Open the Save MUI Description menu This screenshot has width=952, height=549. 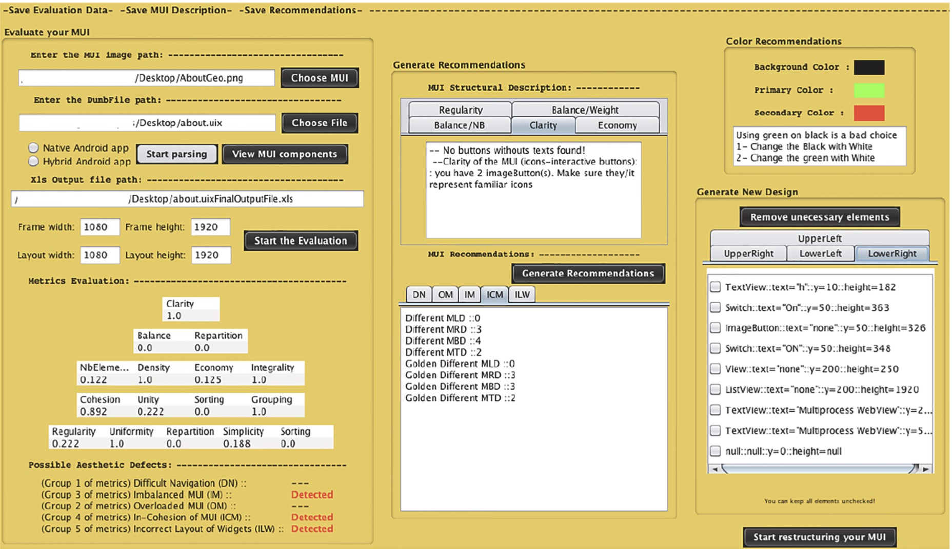click(176, 10)
